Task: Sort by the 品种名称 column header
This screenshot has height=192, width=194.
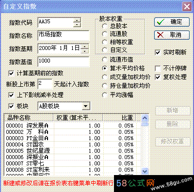Action: 29,117
